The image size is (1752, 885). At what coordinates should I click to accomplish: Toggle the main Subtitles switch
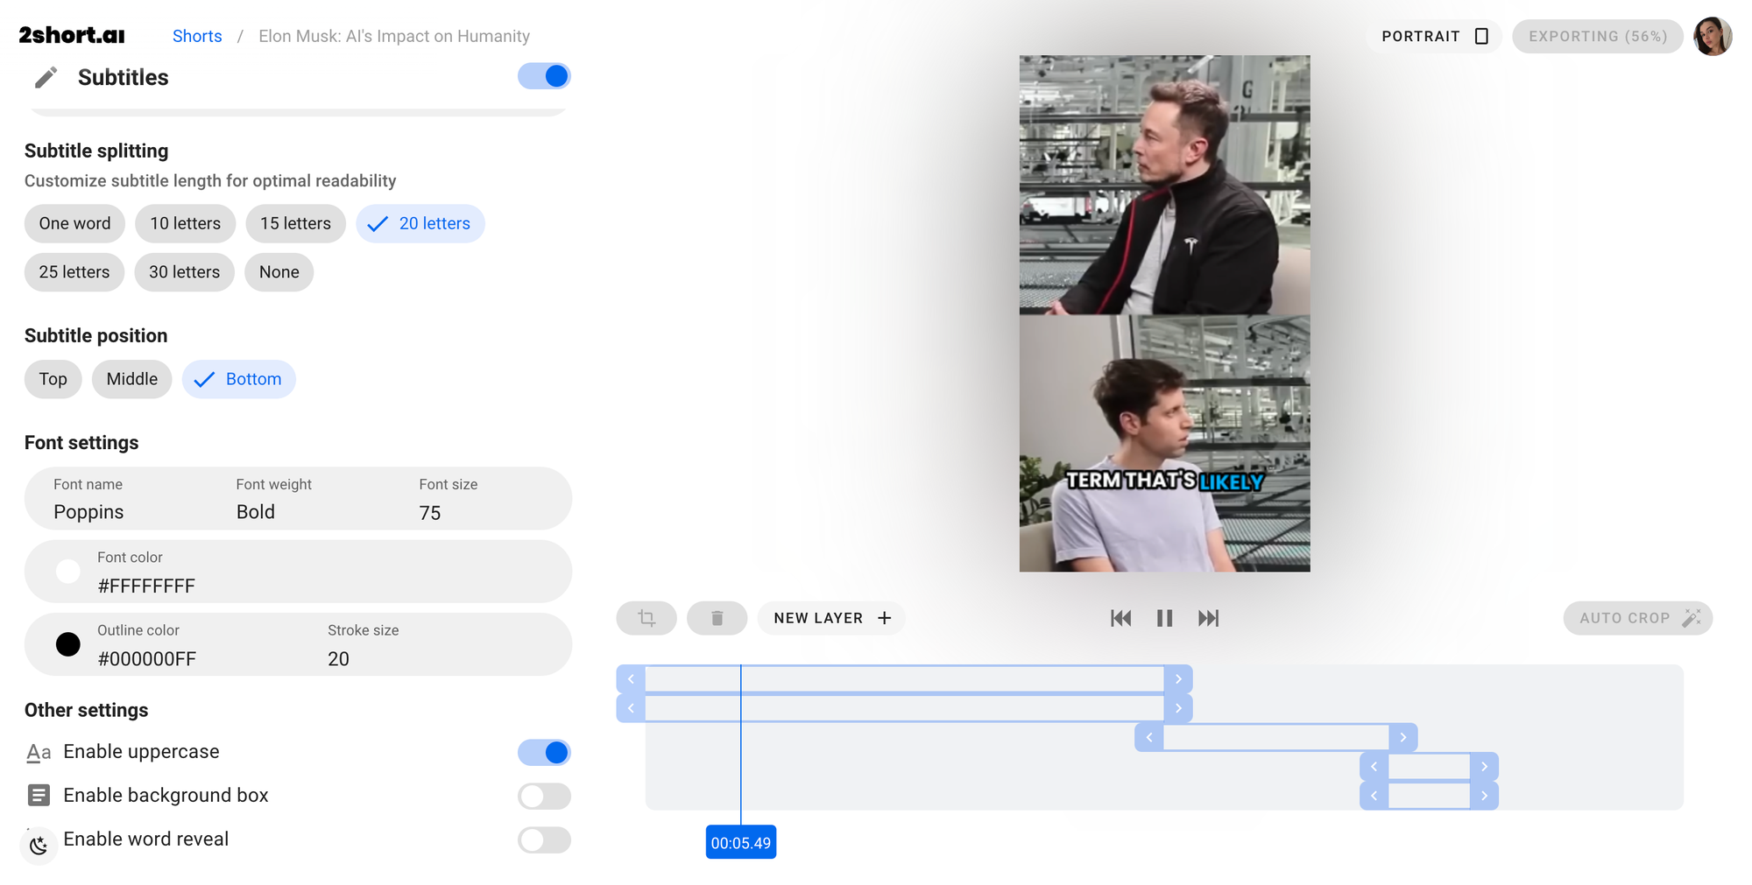544,76
